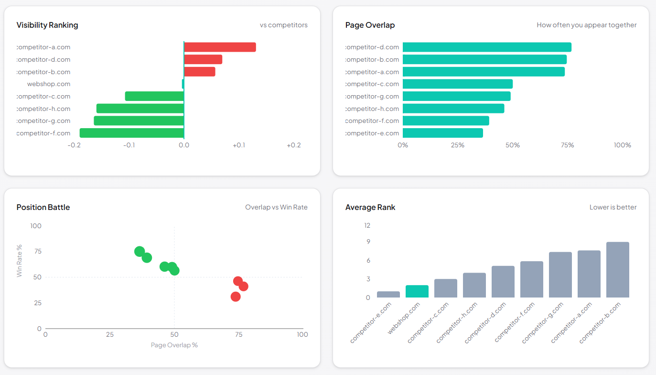Open the Visibility Ranking chart title

tap(47, 24)
